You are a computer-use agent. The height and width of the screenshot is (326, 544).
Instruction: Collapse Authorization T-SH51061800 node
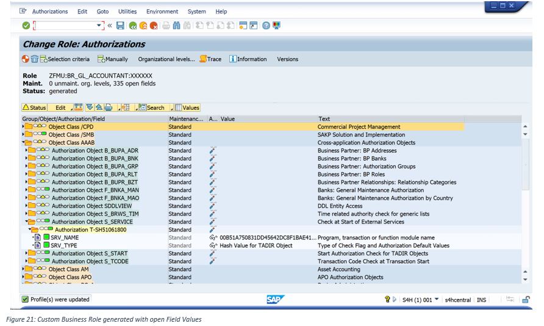[29, 230]
